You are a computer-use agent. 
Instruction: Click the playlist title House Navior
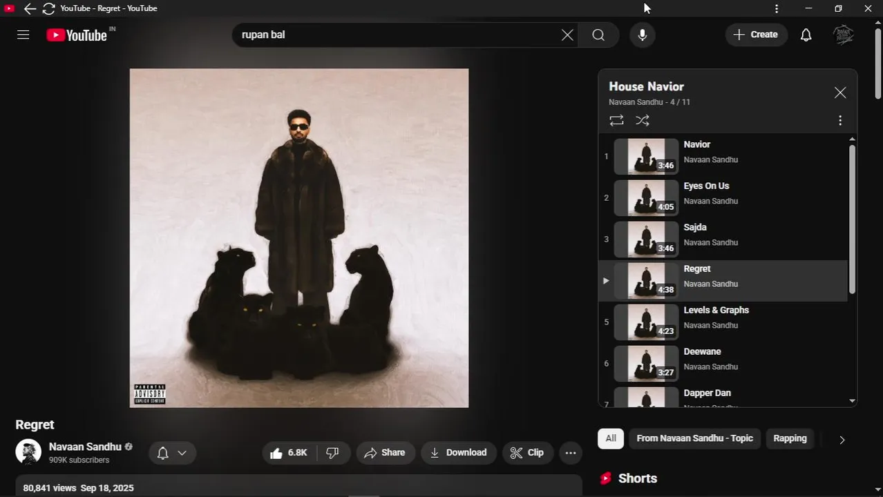click(646, 86)
